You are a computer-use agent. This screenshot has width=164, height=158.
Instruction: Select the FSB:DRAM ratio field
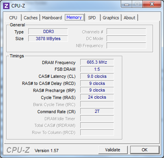pyautogui.click(x=97, y=69)
